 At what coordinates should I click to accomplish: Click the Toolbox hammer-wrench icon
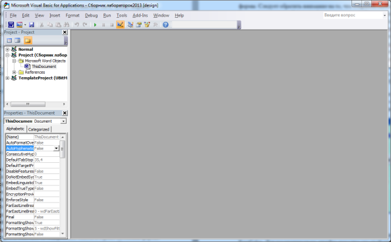(x=156, y=24)
